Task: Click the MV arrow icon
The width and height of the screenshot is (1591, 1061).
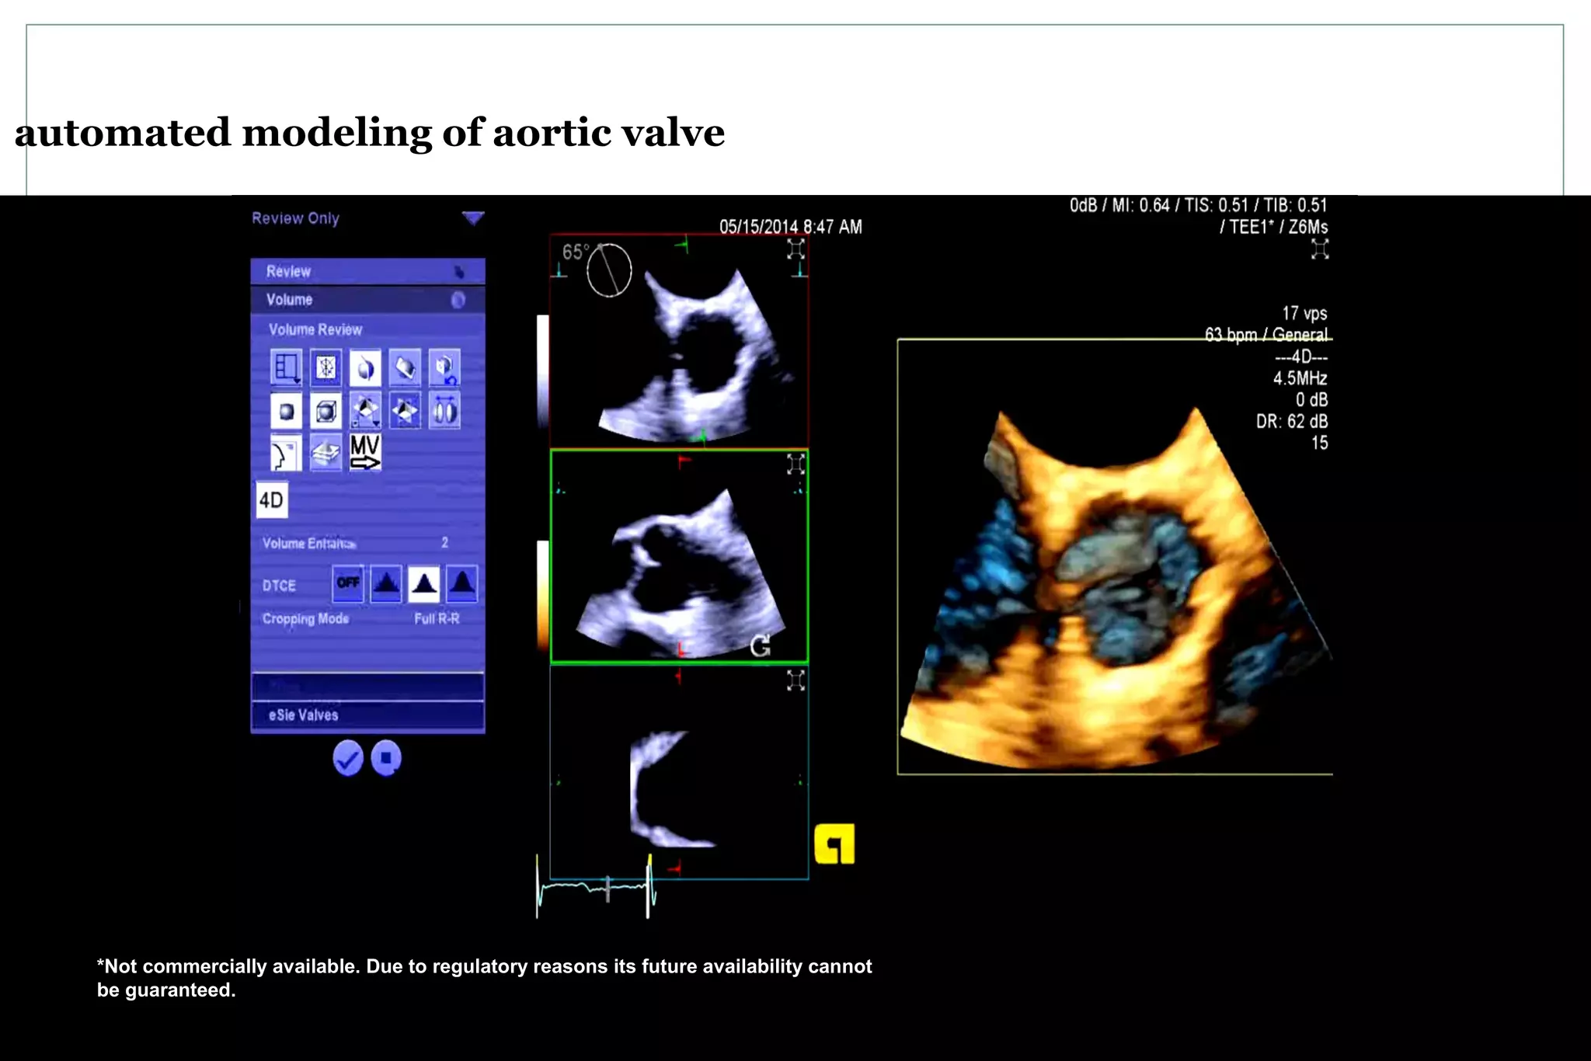Action: [x=365, y=453]
